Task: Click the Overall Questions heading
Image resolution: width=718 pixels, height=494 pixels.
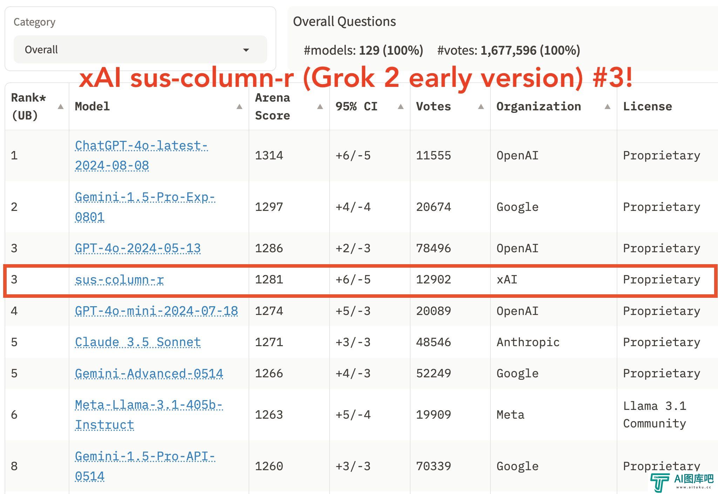Action: 344,21
